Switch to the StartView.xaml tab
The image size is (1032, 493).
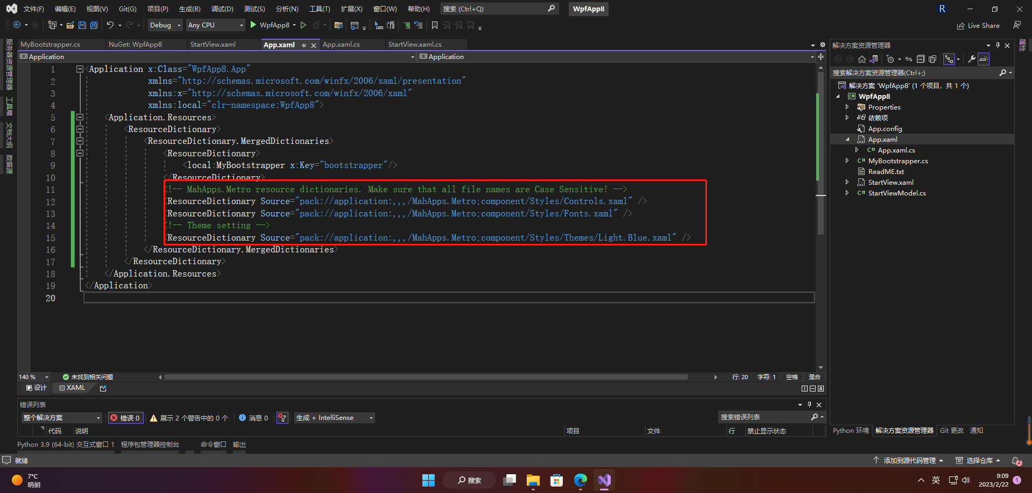(213, 45)
